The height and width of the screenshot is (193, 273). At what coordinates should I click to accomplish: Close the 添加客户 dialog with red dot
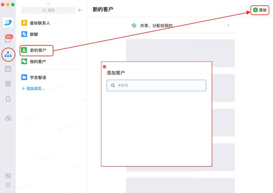pyautogui.click(x=105, y=67)
